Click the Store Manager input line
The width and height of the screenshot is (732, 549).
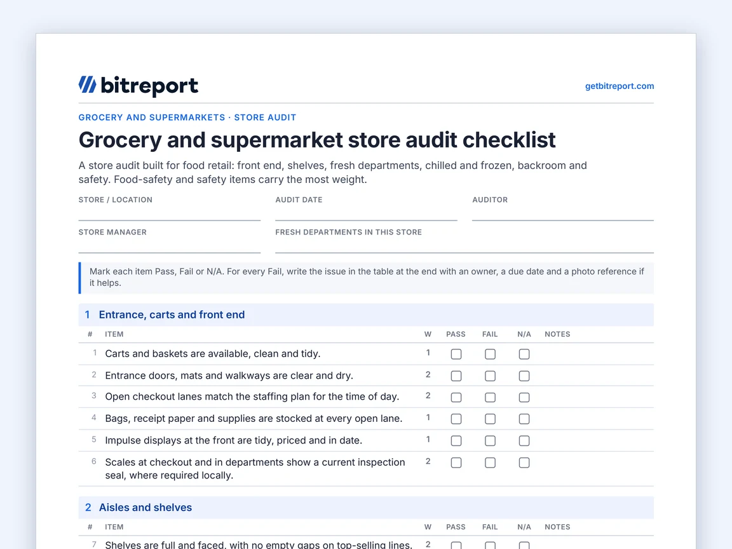pyautogui.click(x=170, y=245)
